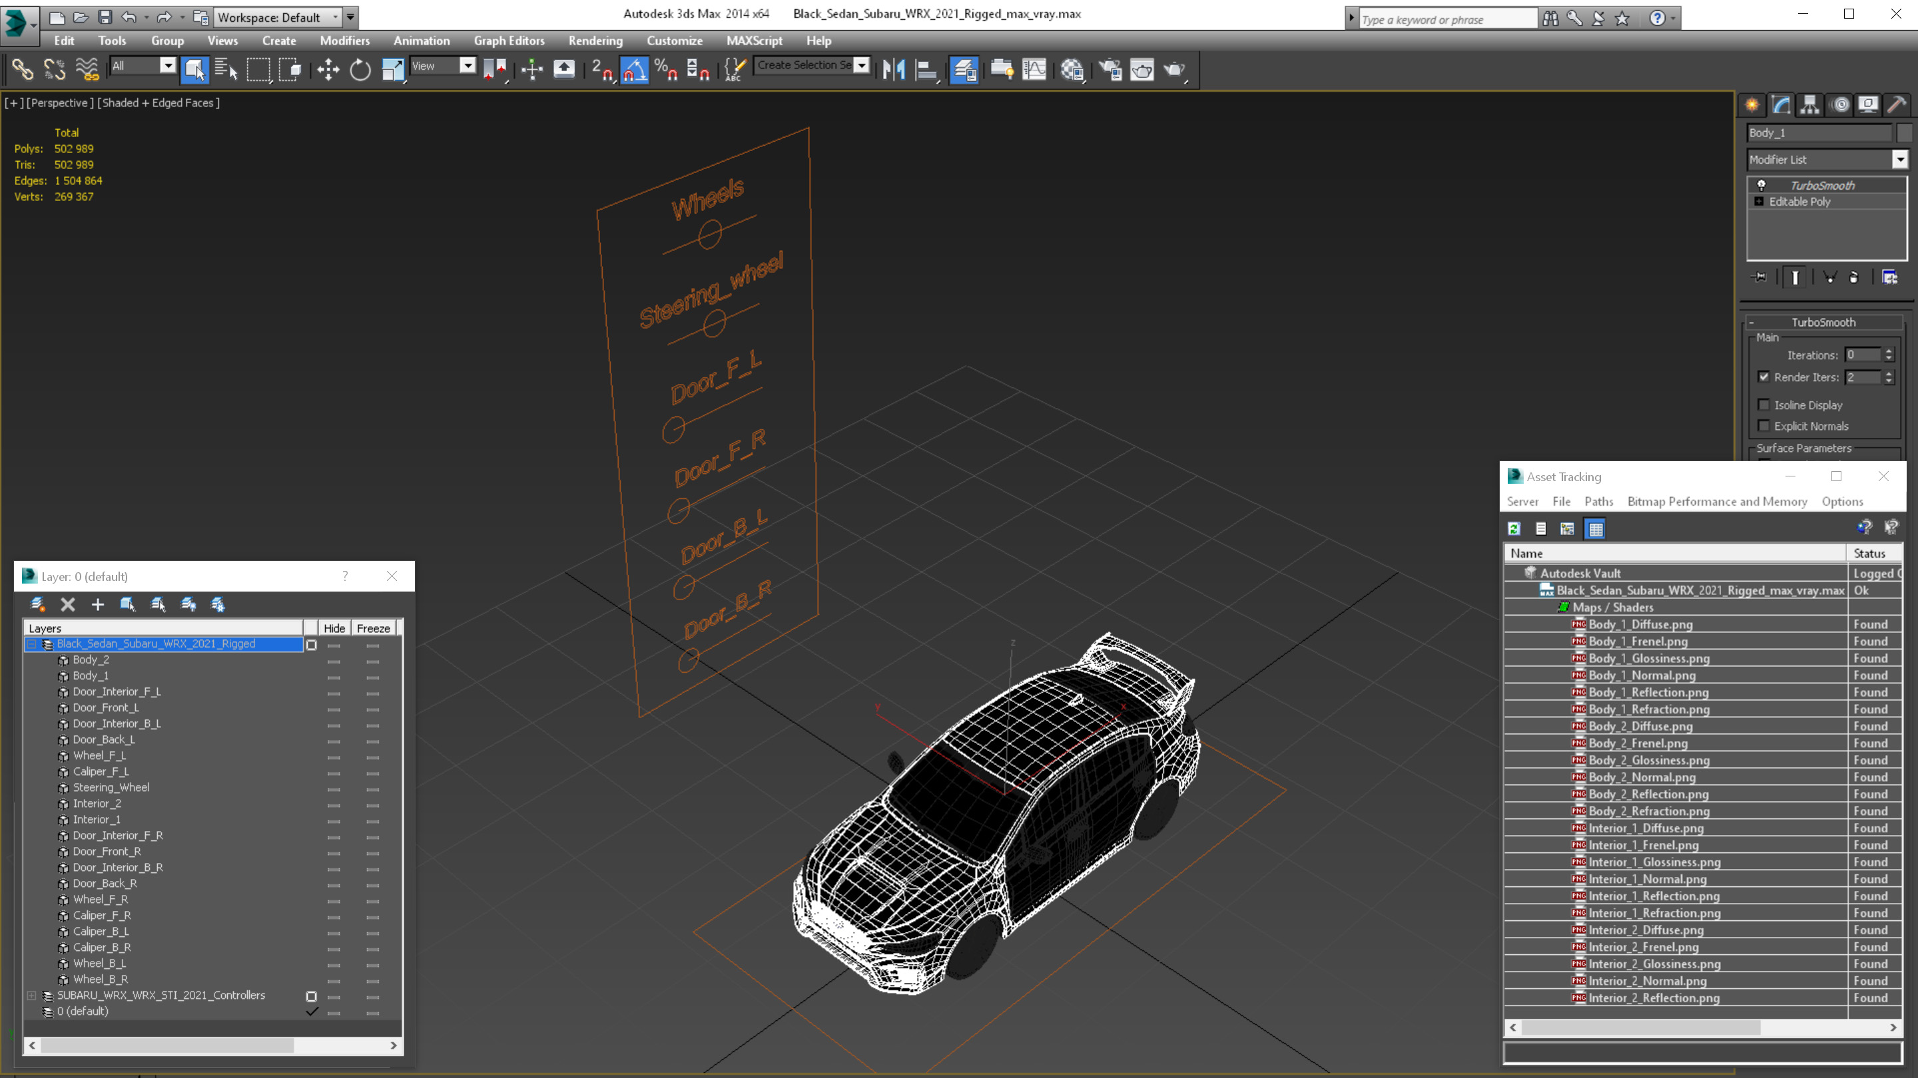Screen dimensions: 1918x1078
Task: Open the Material Editor icon
Action: 1072,70
